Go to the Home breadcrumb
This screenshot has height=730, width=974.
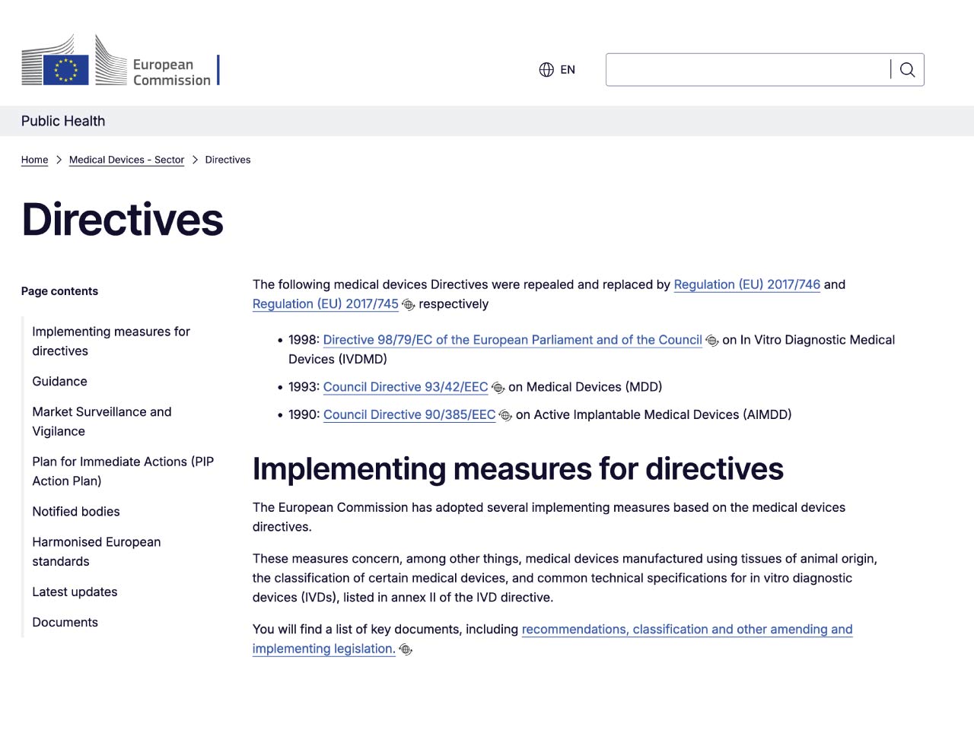(34, 160)
